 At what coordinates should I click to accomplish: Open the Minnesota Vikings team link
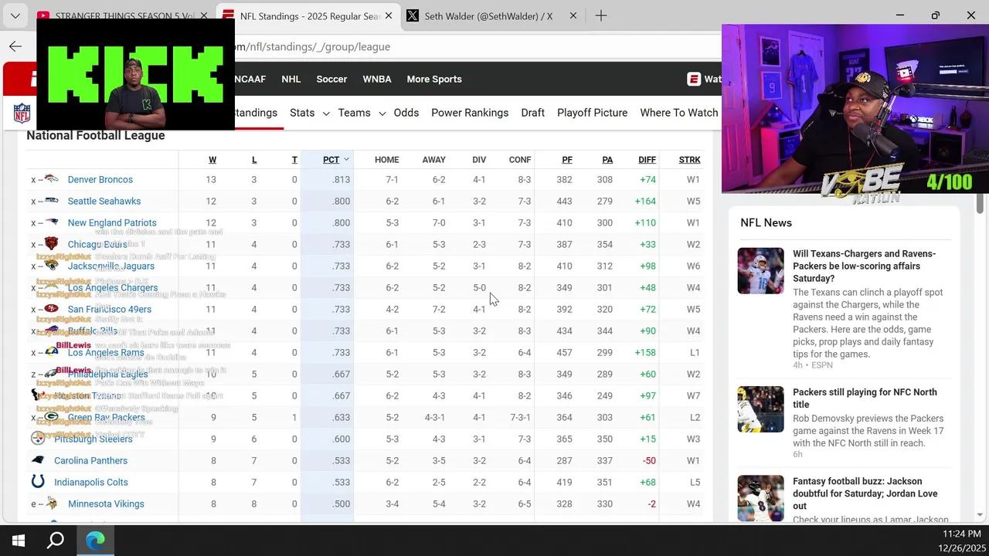(x=106, y=503)
